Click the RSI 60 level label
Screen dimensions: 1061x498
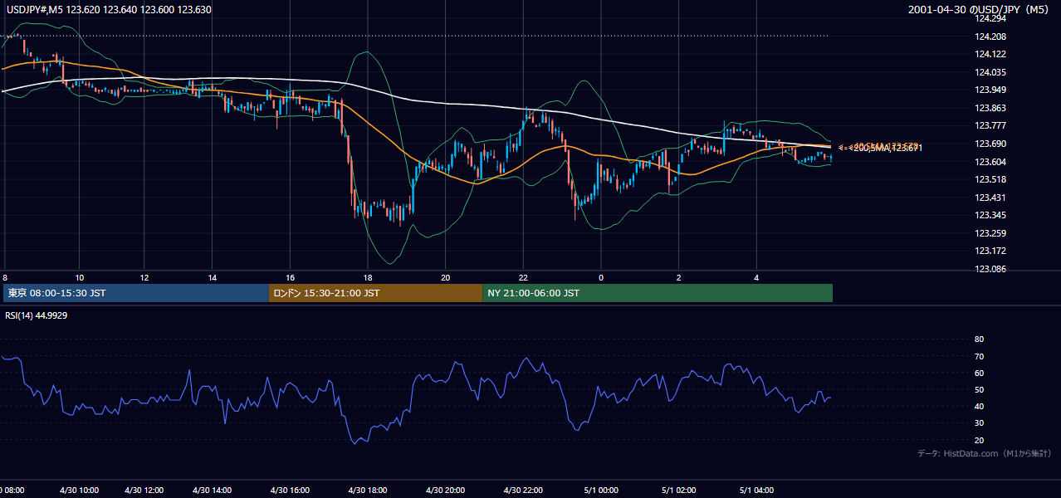click(x=979, y=373)
